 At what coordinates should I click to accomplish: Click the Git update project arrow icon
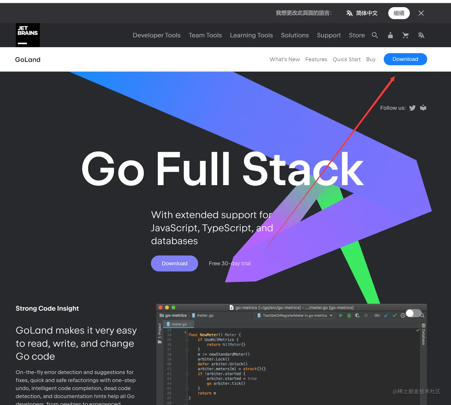[386, 316]
